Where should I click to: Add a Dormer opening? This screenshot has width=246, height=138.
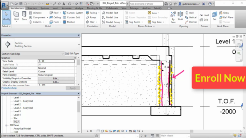pyautogui.click(x=191, y=22)
